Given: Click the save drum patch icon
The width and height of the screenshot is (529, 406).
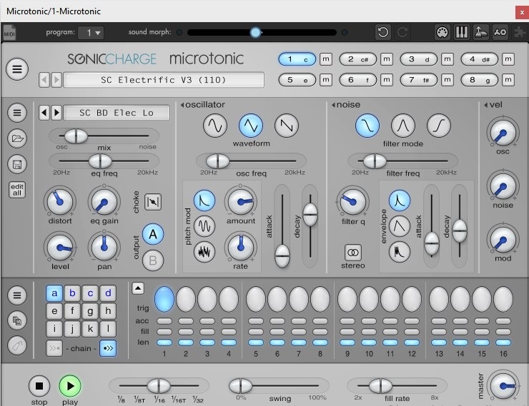Looking at the screenshot, I should coord(17,164).
